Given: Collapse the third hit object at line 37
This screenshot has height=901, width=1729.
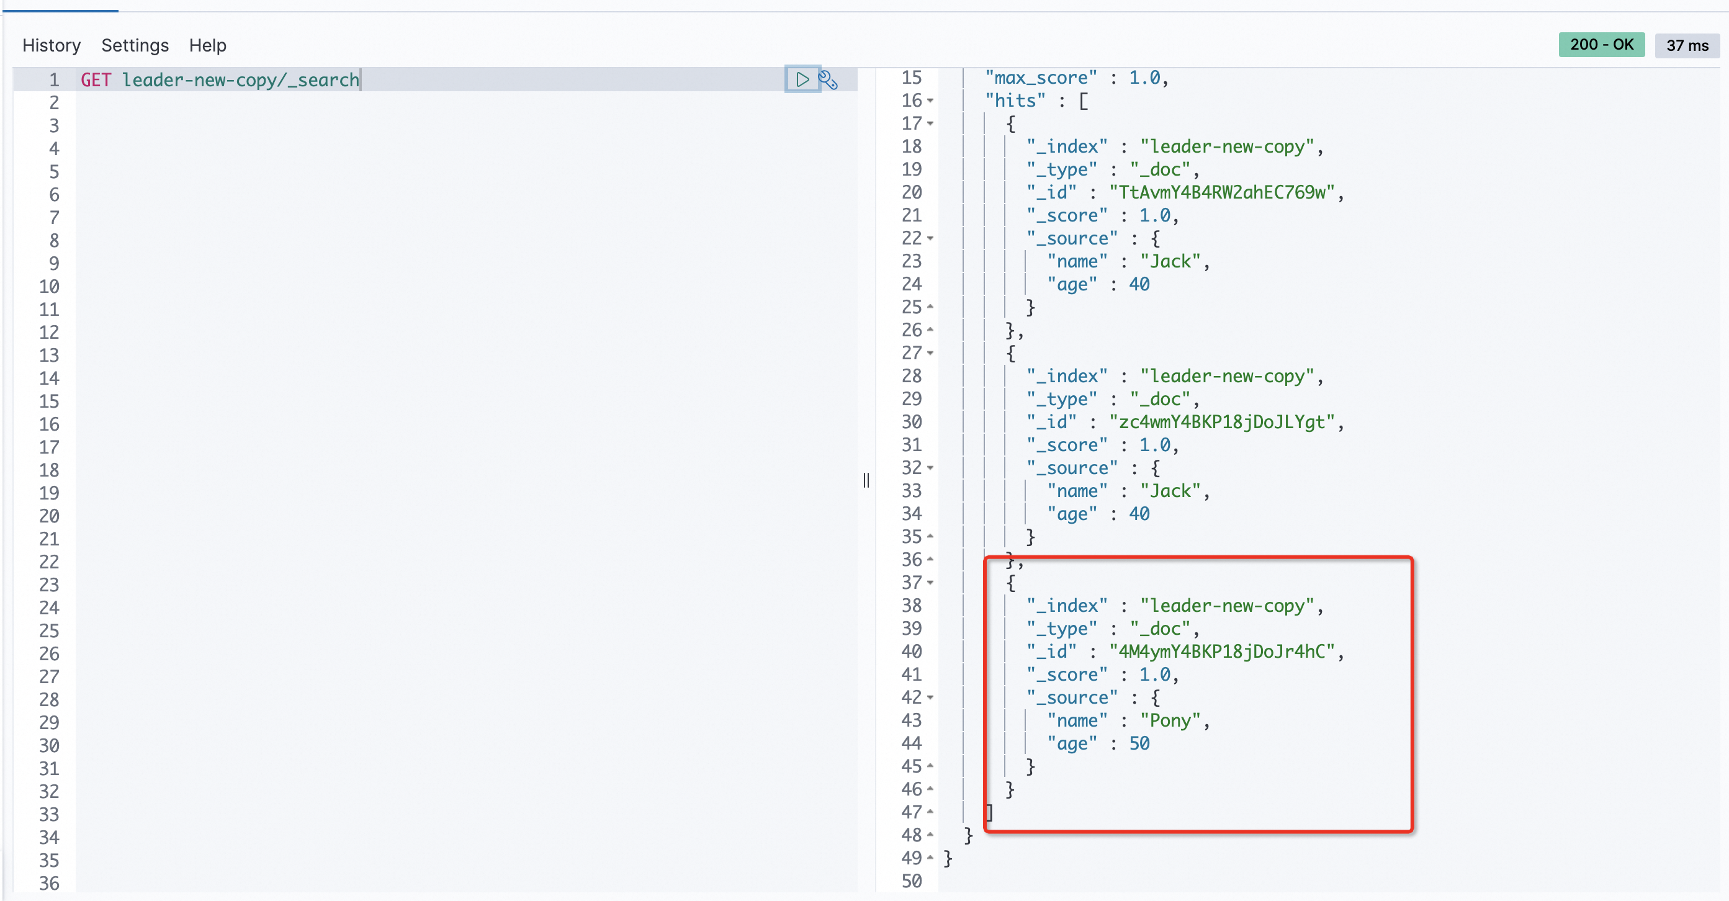Looking at the screenshot, I should click(930, 582).
